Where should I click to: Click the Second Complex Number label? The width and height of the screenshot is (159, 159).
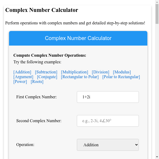[39, 121]
